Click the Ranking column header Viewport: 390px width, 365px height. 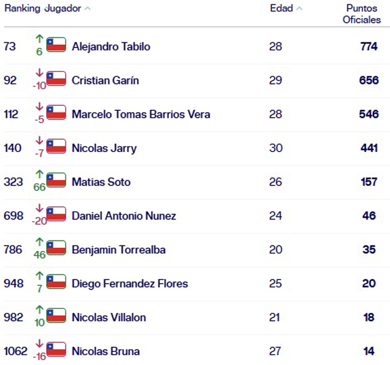click(x=23, y=9)
